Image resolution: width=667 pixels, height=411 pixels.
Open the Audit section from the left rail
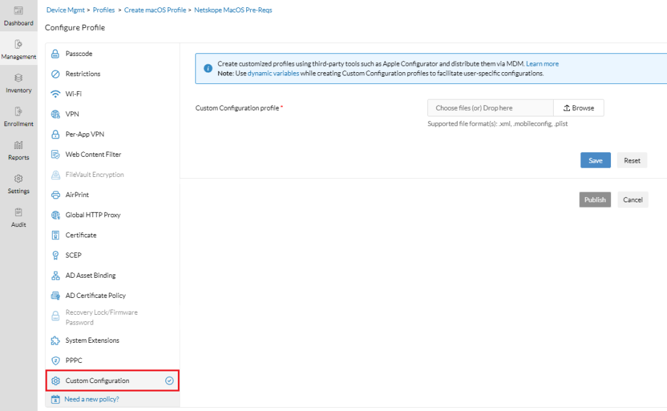tap(19, 216)
